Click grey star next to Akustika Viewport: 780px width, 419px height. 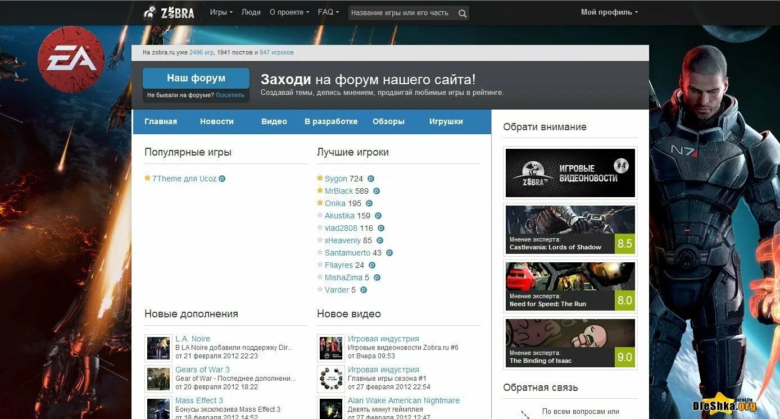pyautogui.click(x=320, y=215)
